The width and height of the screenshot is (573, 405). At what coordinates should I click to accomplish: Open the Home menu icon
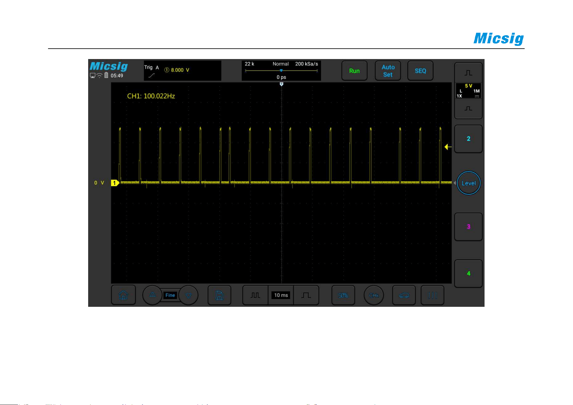[123, 295]
